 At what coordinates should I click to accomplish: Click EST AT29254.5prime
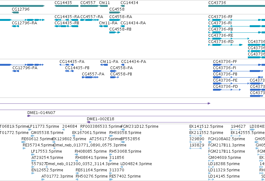34,161
